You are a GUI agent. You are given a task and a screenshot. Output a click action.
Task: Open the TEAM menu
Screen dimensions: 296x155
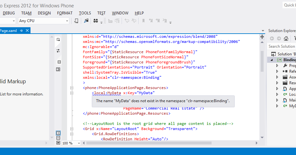26,13
